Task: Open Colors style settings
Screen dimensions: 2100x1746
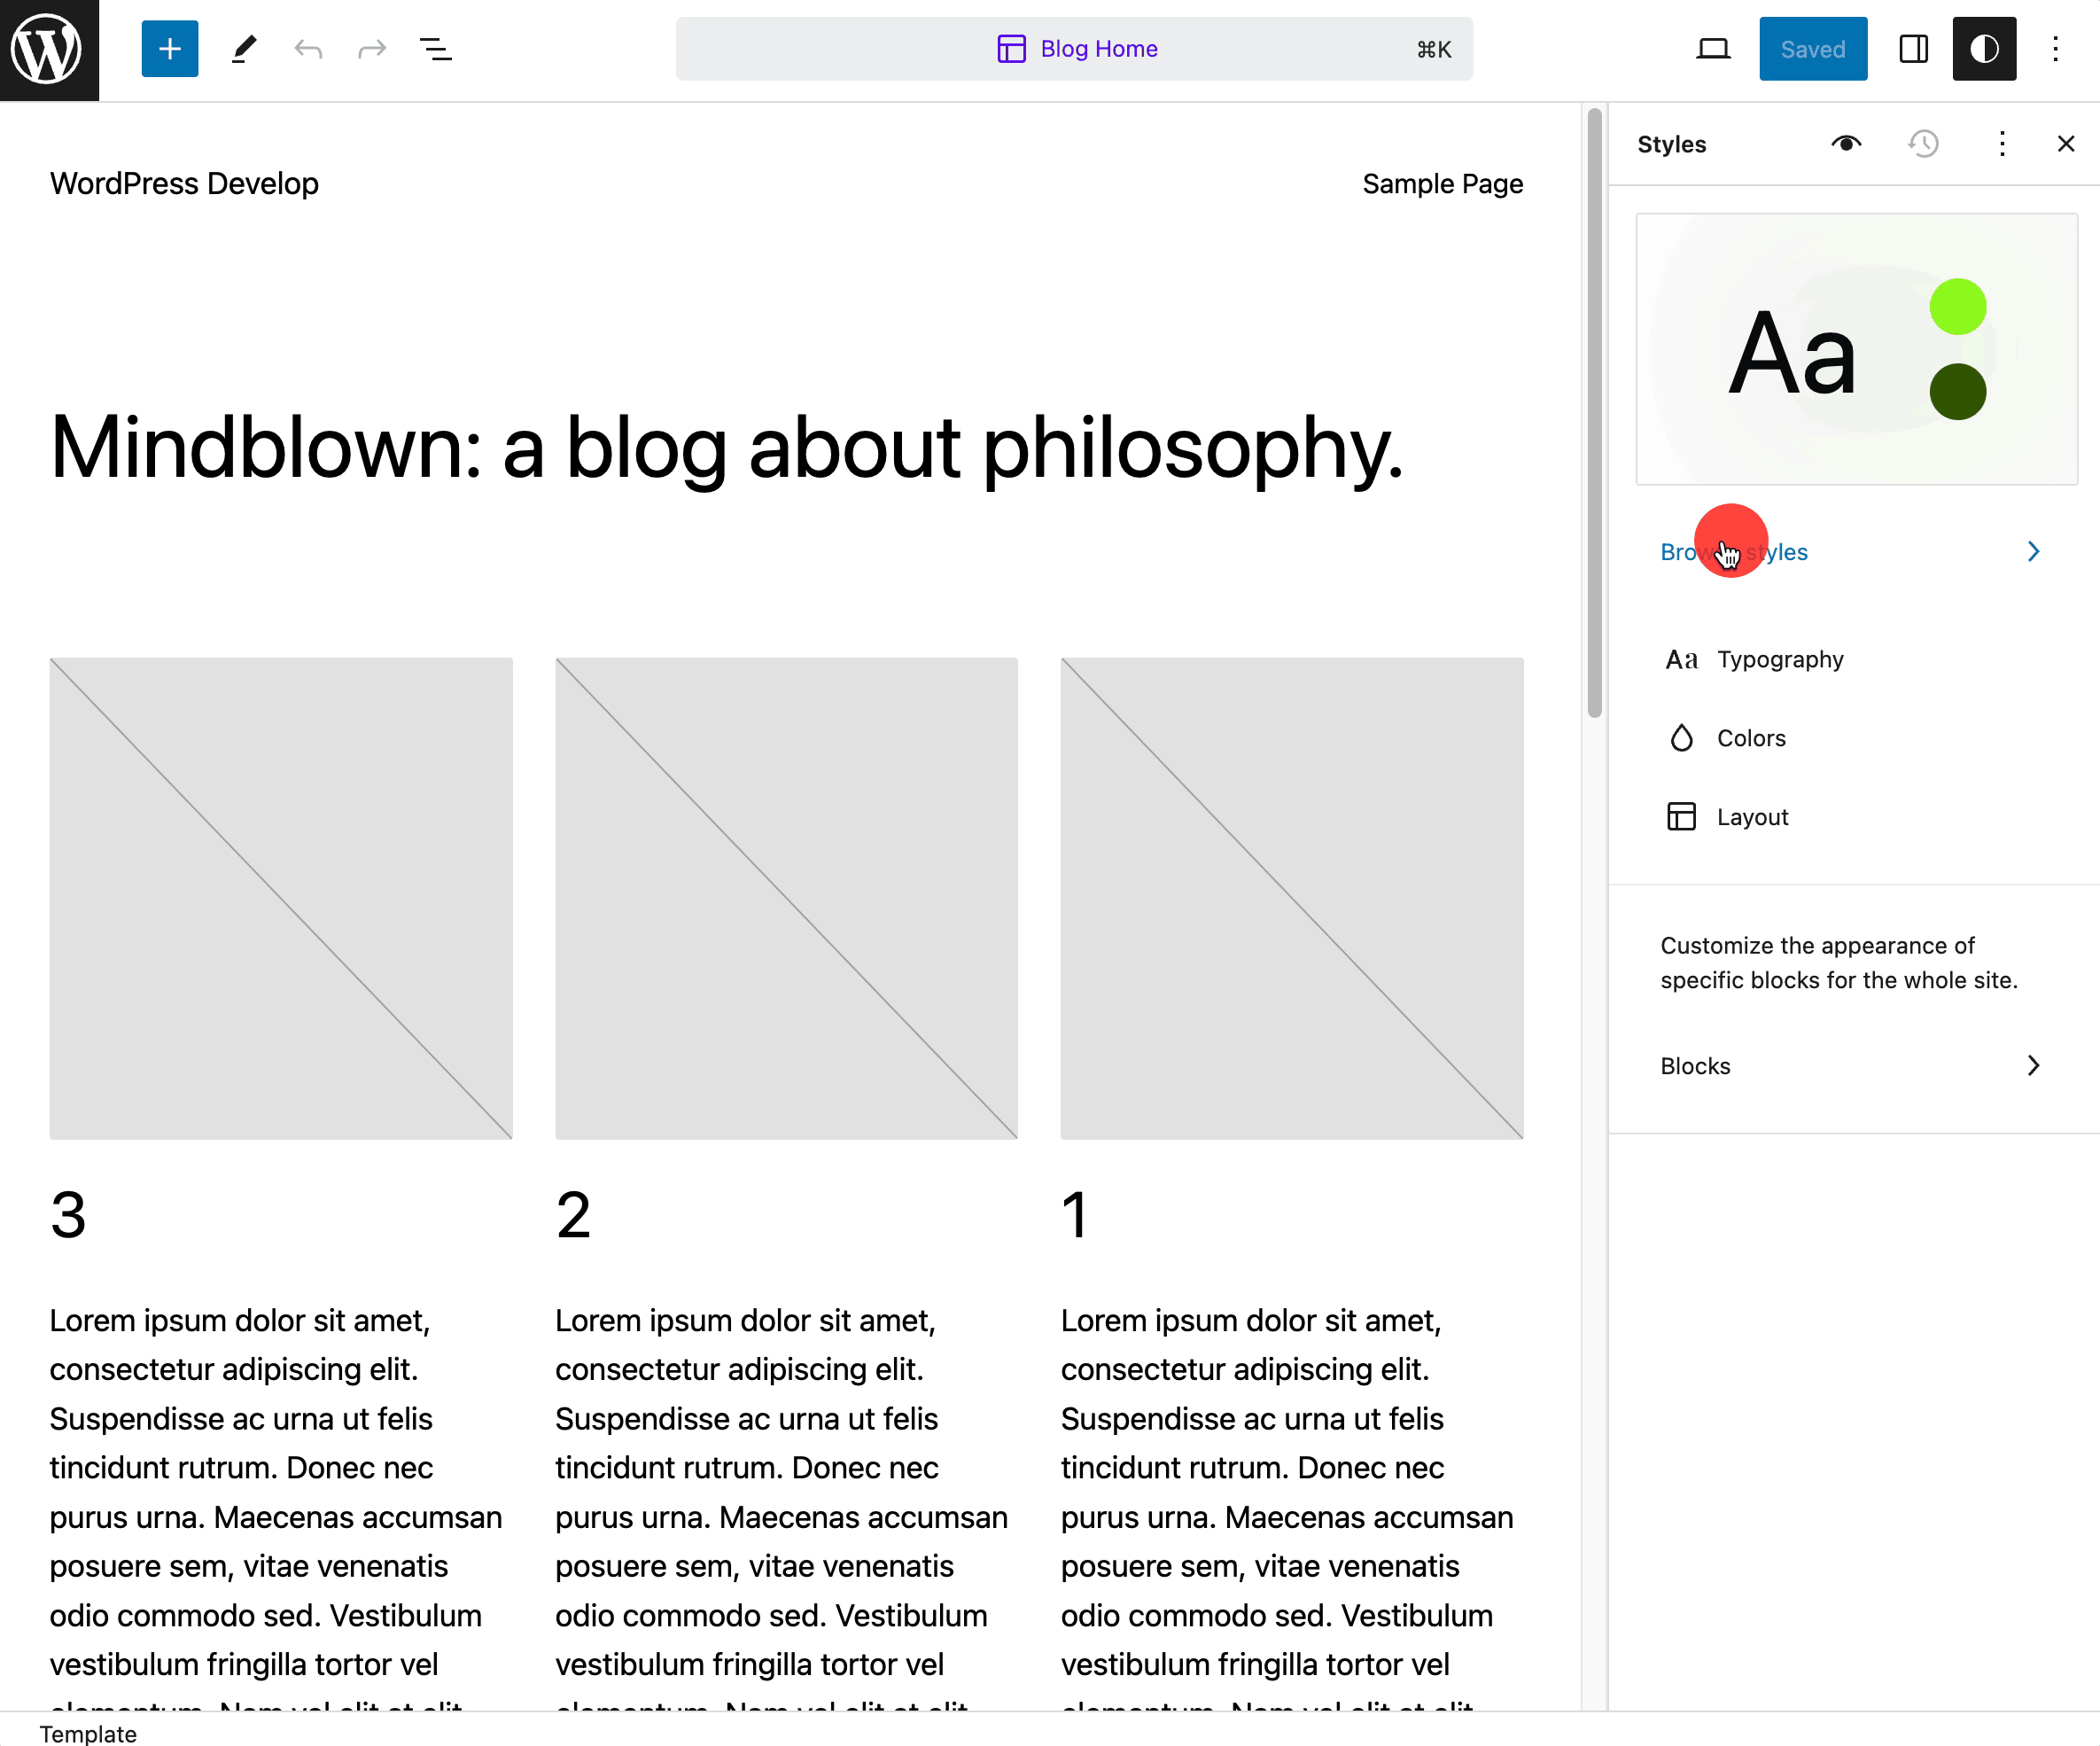Action: [x=1750, y=738]
